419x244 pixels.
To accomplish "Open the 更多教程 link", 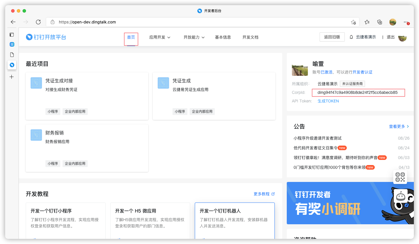I will tap(264, 194).
